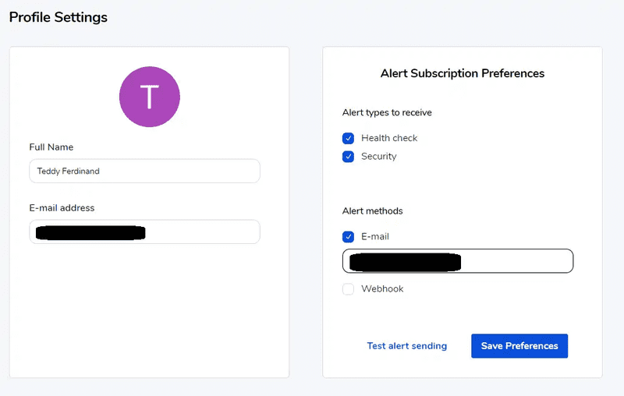
Task: Toggle the Security alert checkbox
Action: pyautogui.click(x=349, y=157)
